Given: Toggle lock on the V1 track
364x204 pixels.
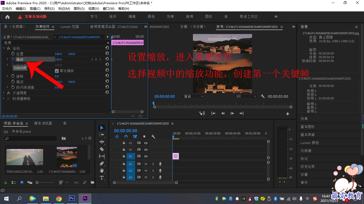Looking at the screenshot, I should pos(124,156).
